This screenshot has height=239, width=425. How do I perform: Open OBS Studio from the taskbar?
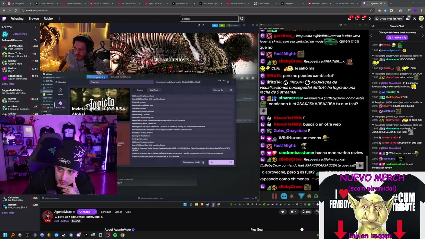tap(108, 235)
